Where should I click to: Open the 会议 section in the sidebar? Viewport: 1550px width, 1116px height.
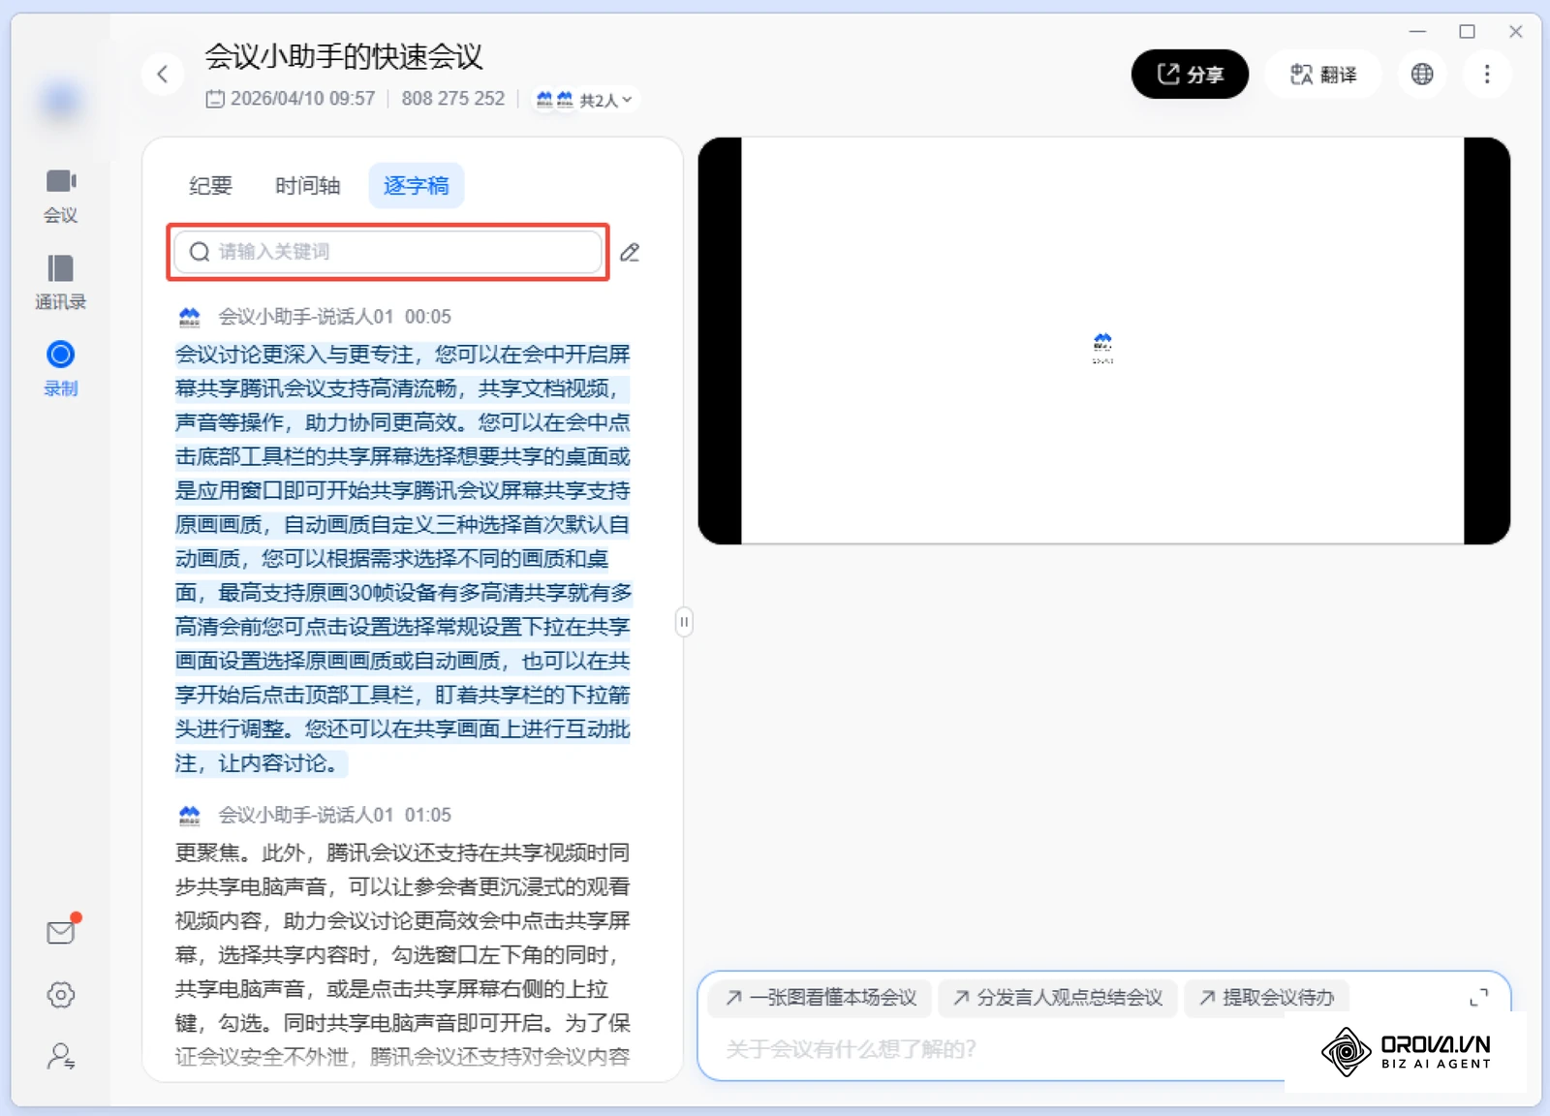coord(60,196)
